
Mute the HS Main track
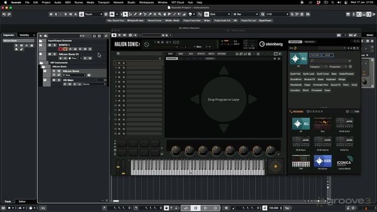coord(54,80)
